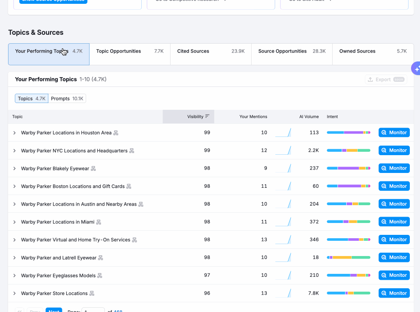
Task: Expand the Warby Parker Locations in Houston Area row
Action: 14,133
